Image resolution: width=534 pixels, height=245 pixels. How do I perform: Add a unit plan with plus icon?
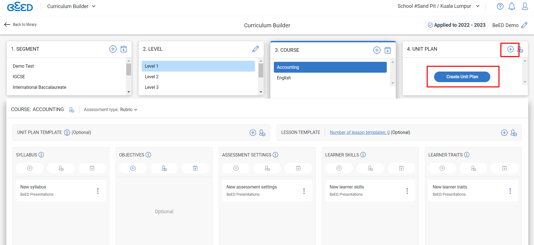(510, 49)
